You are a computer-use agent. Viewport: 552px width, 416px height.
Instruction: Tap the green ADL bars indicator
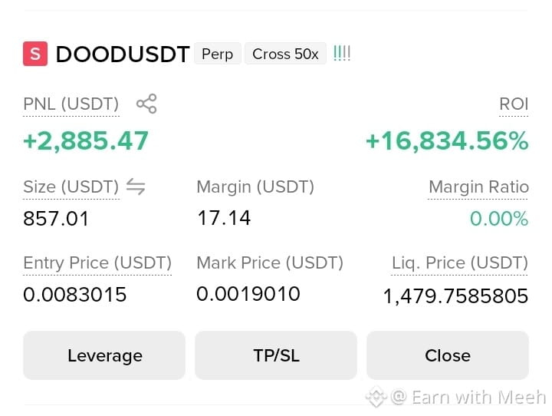coord(341,53)
